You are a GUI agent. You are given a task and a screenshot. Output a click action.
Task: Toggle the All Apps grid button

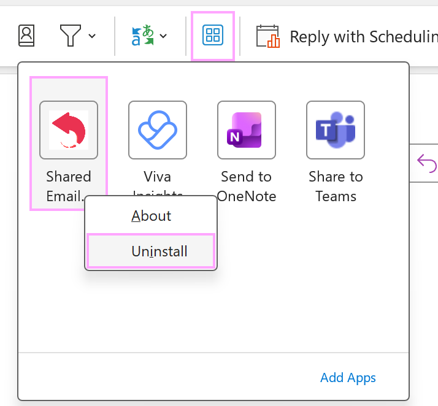[213, 35]
